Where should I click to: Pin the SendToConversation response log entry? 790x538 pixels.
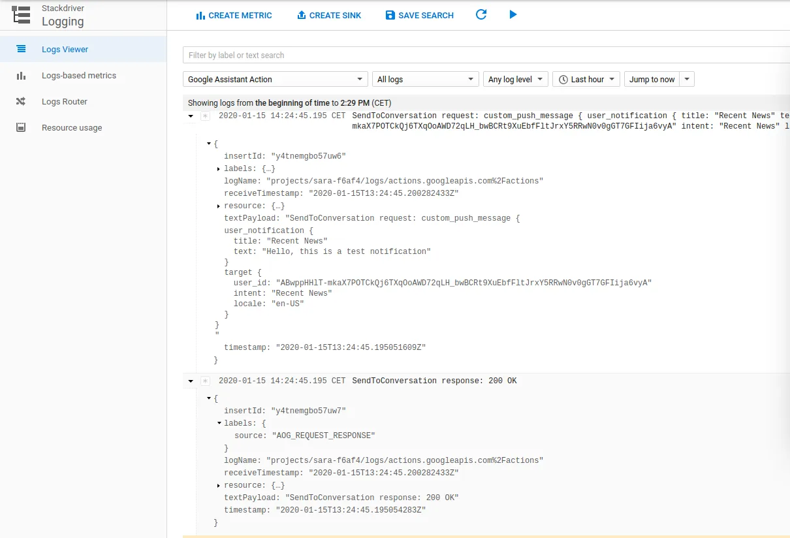tap(205, 381)
